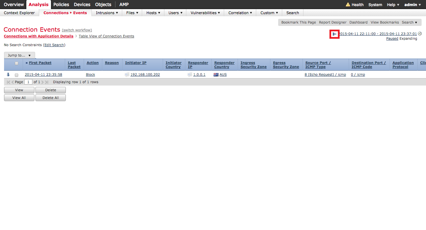426x230 pixels.
Task: Click the blue down-arrow drill-down icon in the event row
Action: [8, 75]
